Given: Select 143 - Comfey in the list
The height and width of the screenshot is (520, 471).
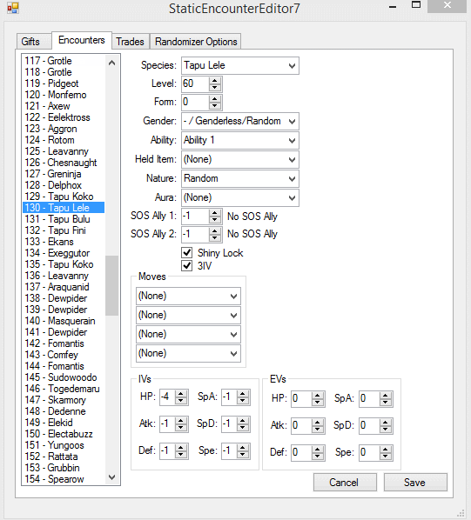Looking at the screenshot, I should (x=64, y=355).
